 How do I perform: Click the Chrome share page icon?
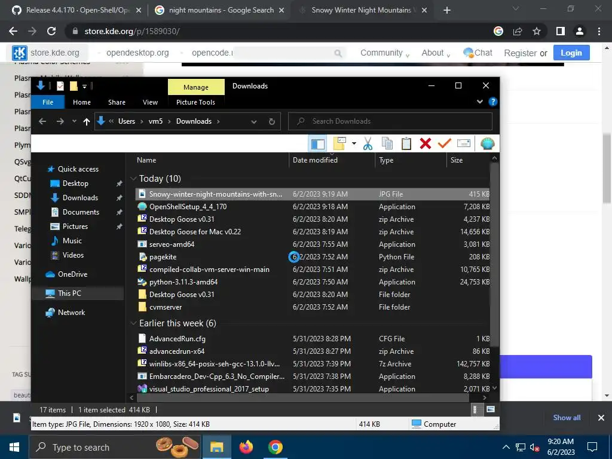pyautogui.click(x=518, y=31)
